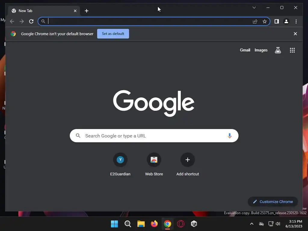Click the cloud icon in system tray
Image resolution: width=308 pixels, height=231 pixels.
coord(261,224)
